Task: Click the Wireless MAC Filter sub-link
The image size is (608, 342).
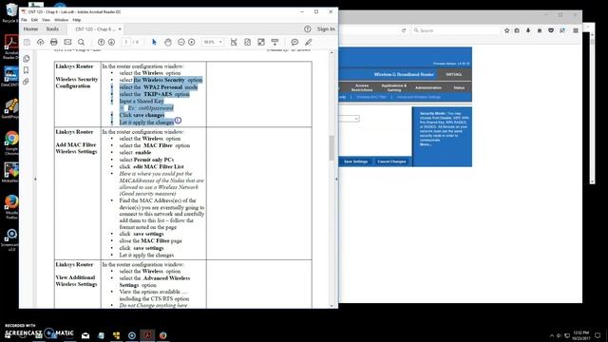Action: pos(371,97)
